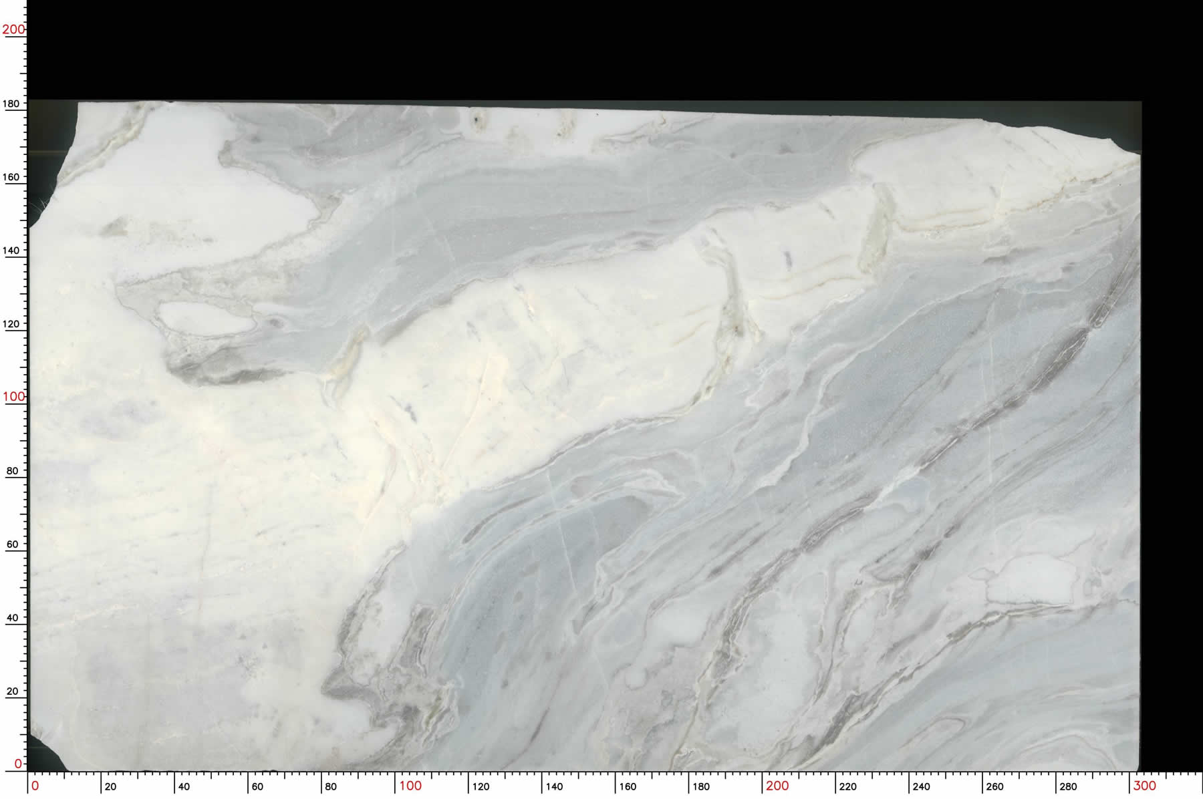
Task: Select the 180 label on the left ruler
Action: tap(13, 104)
